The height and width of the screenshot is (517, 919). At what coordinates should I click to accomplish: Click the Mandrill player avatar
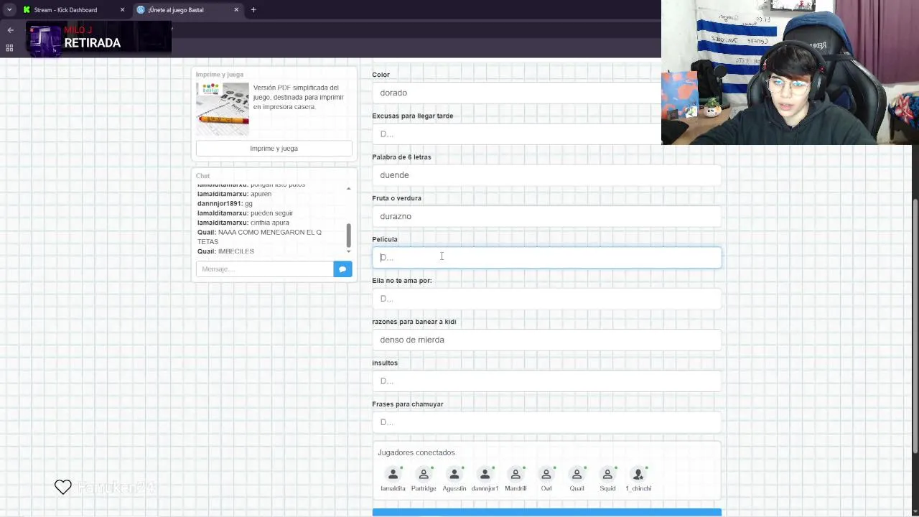[516, 474]
